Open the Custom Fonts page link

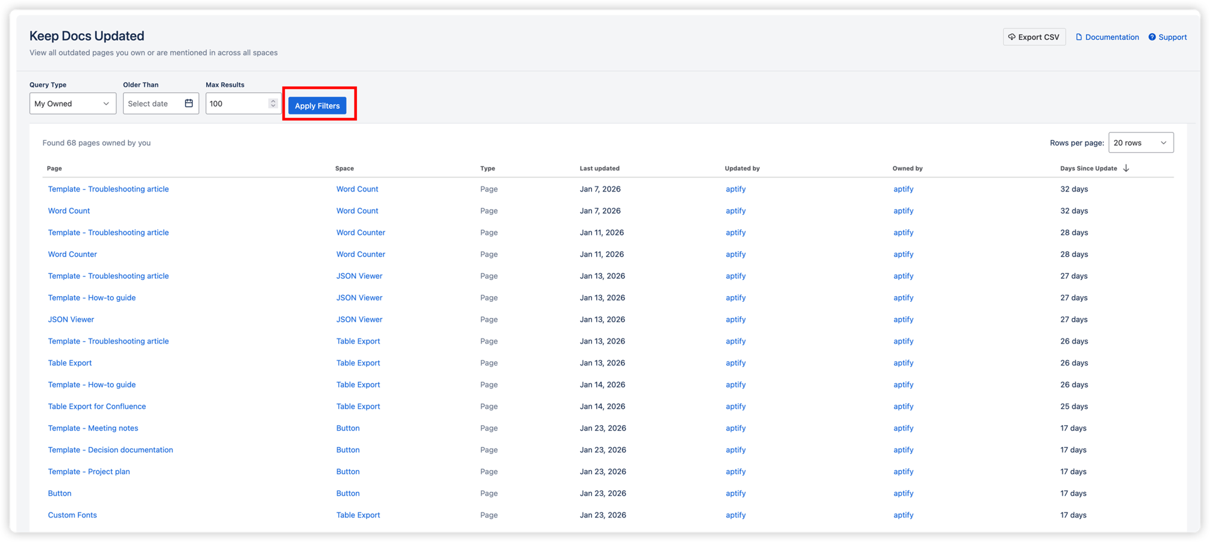click(x=72, y=514)
